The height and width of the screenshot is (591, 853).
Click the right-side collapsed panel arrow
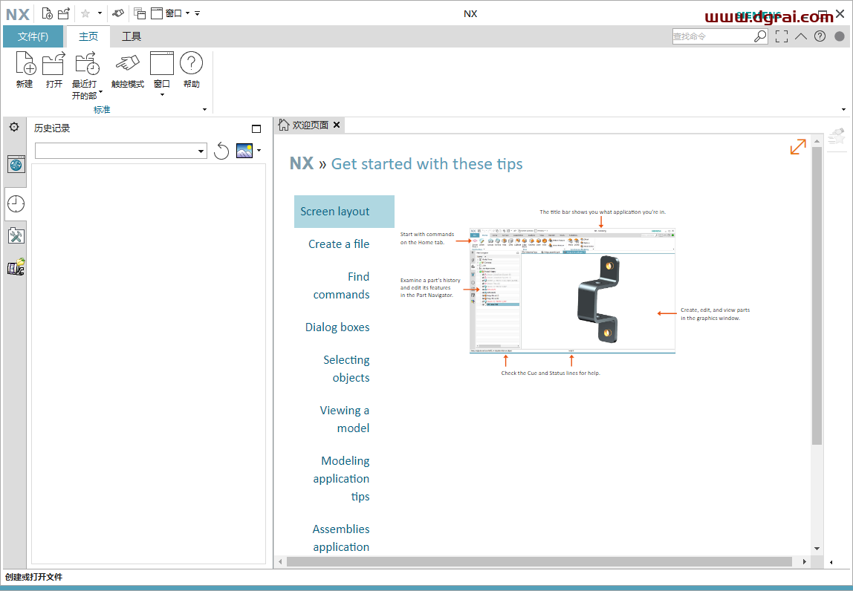tap(831, 562)
